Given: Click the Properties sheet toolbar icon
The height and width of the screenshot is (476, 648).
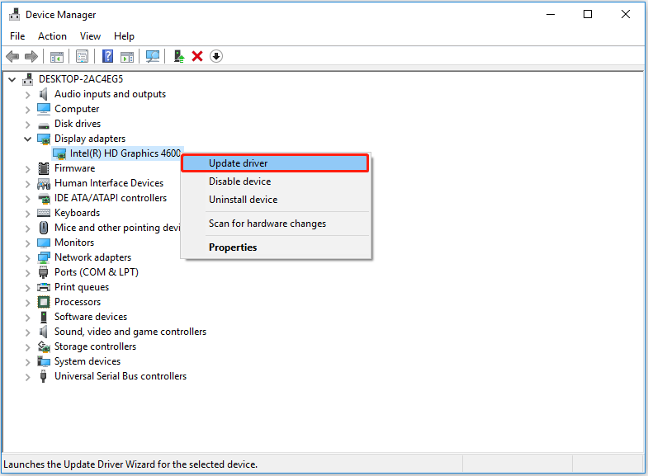Looking at the screenshot, I should [82, 56].
